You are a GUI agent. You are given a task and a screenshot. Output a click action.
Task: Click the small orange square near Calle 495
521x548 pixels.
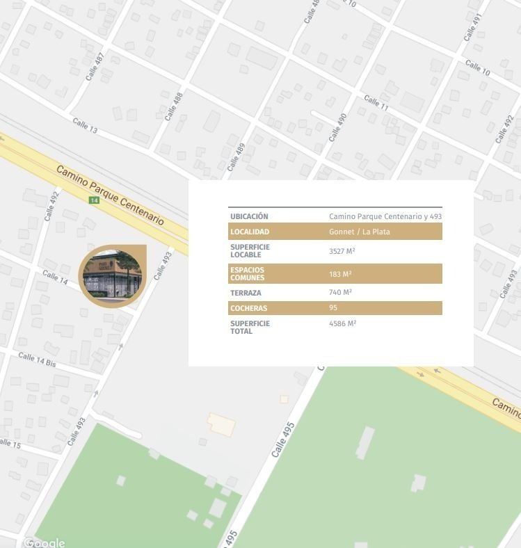(284, 399)
